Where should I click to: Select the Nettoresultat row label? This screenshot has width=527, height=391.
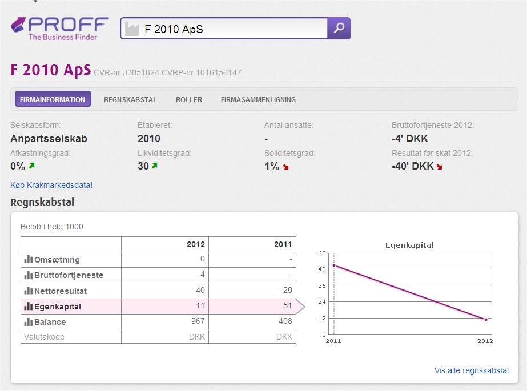point(61,291)
